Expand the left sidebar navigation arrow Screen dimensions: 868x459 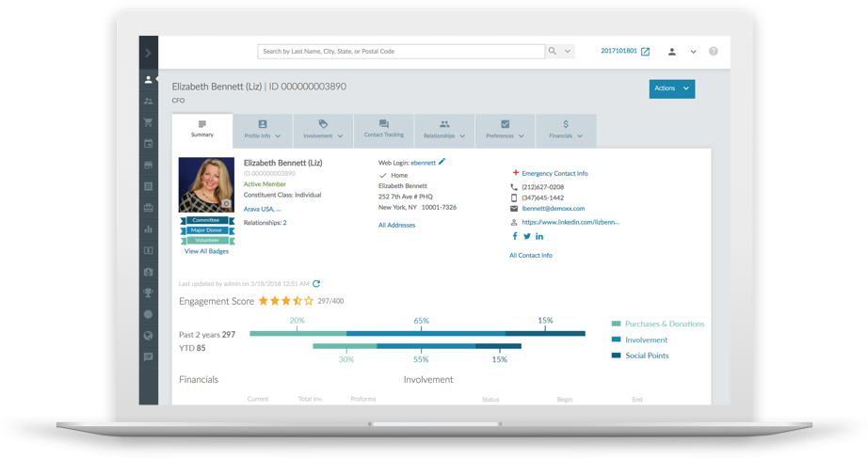click(x=148, y=53)
